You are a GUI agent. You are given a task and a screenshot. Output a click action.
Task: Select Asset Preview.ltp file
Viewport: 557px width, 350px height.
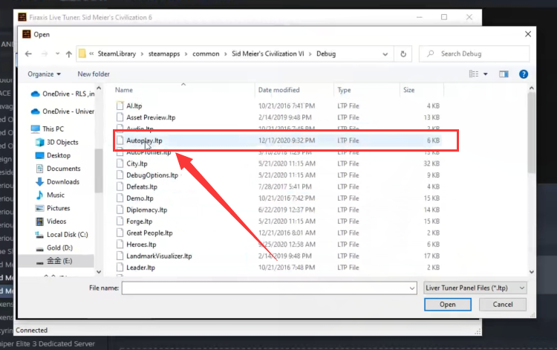[151, 117]
